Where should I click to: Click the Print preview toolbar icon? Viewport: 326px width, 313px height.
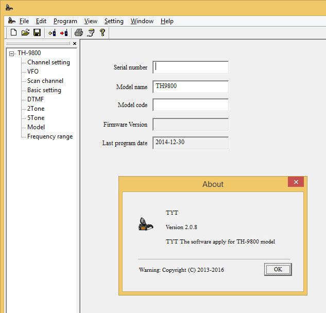[91, 32]
